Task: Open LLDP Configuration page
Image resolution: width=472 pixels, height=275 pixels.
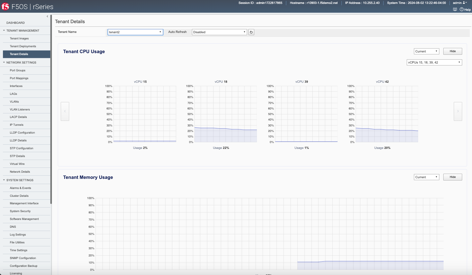Action: pos(26,133)
